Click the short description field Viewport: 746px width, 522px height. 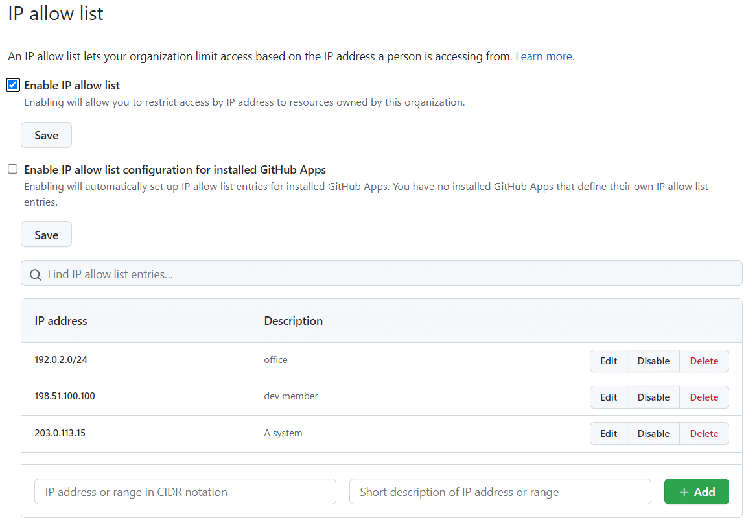(499, 492)
